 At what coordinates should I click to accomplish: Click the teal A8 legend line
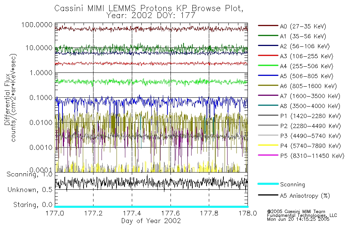[268, 105]
